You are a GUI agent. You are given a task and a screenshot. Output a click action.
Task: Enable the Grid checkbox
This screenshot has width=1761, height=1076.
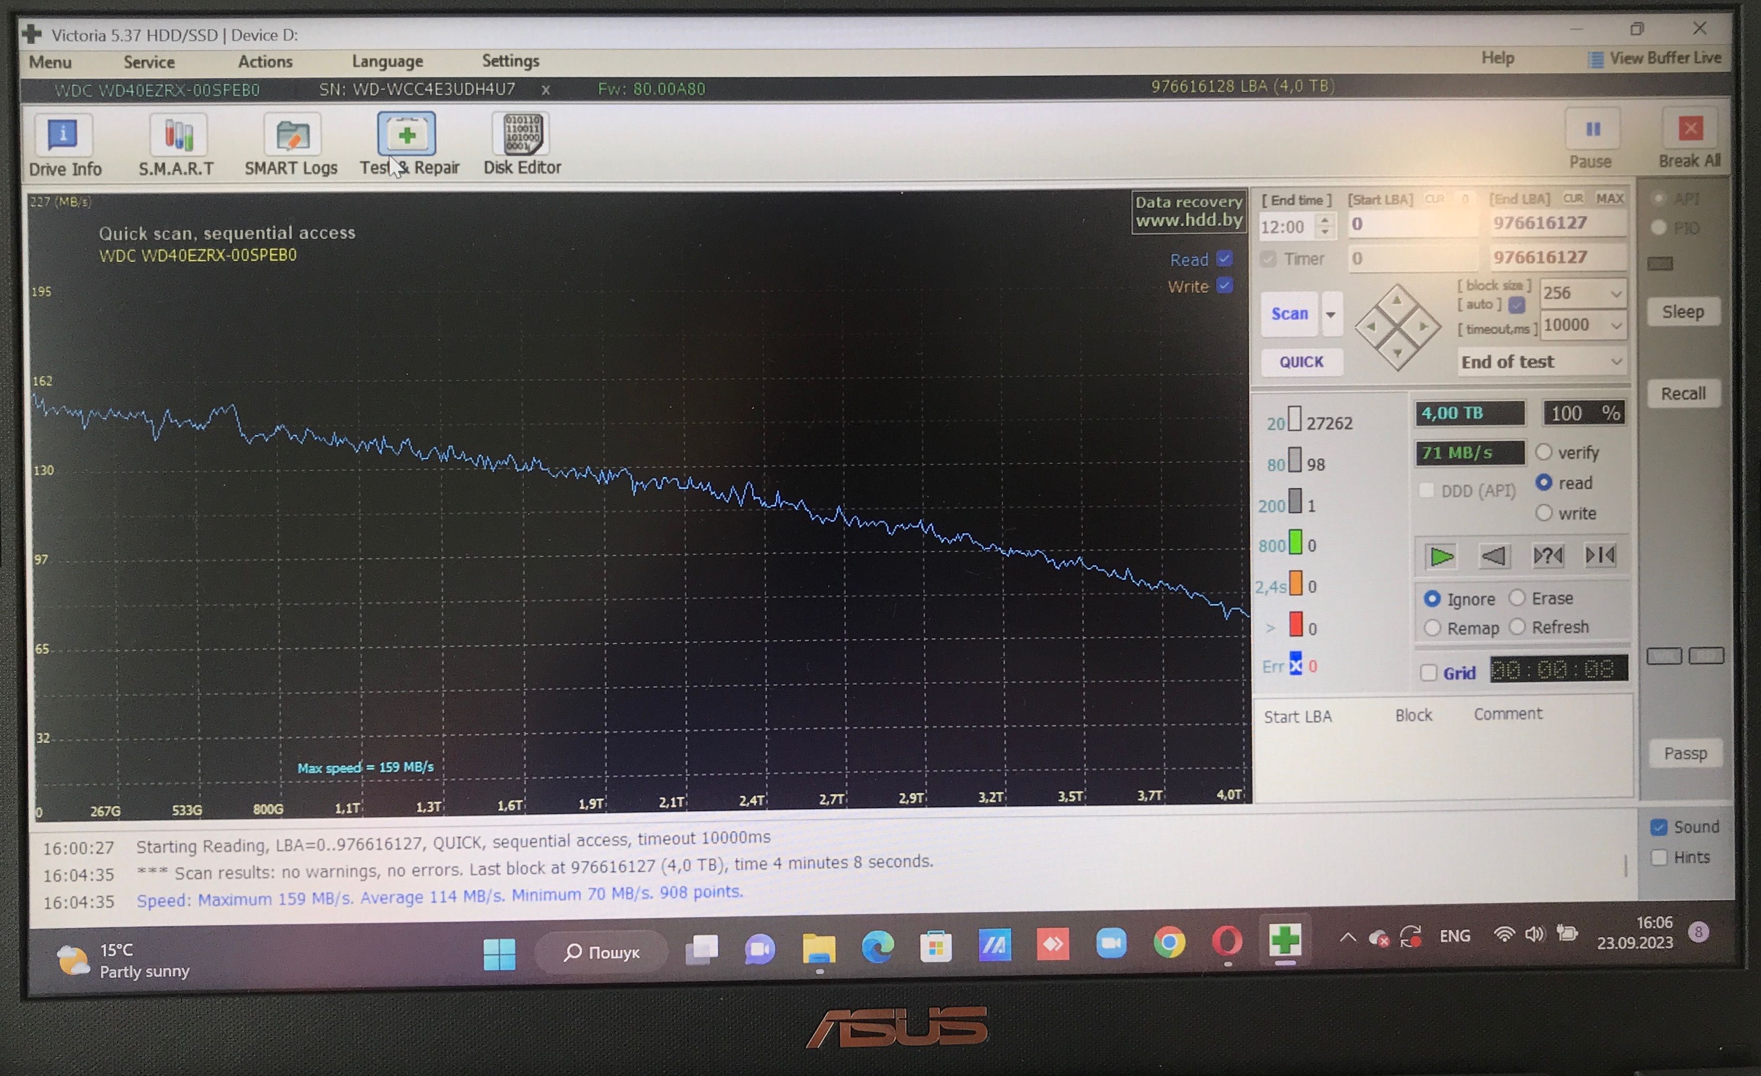click(1429, 672)
